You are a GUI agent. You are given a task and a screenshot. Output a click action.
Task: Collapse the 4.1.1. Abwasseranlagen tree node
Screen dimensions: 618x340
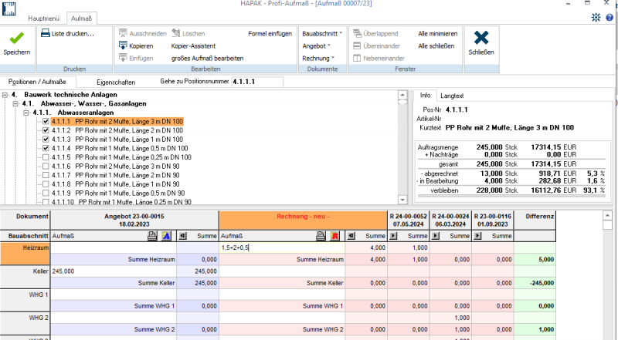26,113
